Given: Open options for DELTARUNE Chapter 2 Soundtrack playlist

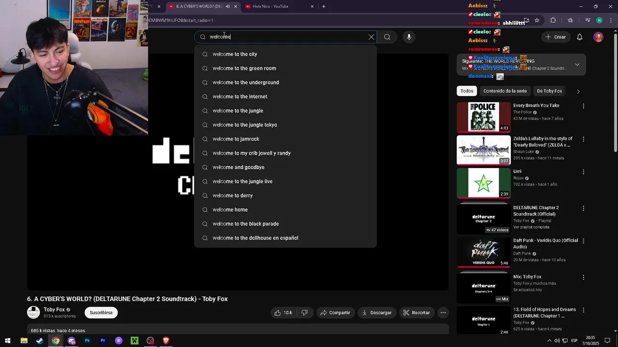Looking at the screenshot, I should click(x=583, y=209).
